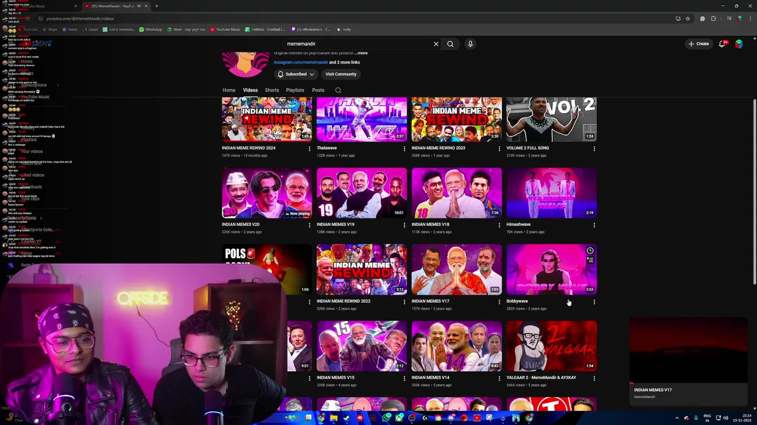Open options menu for YALGAAR 2 video
The width and height of the screenshot is (757, 425).
coord(594,378)
